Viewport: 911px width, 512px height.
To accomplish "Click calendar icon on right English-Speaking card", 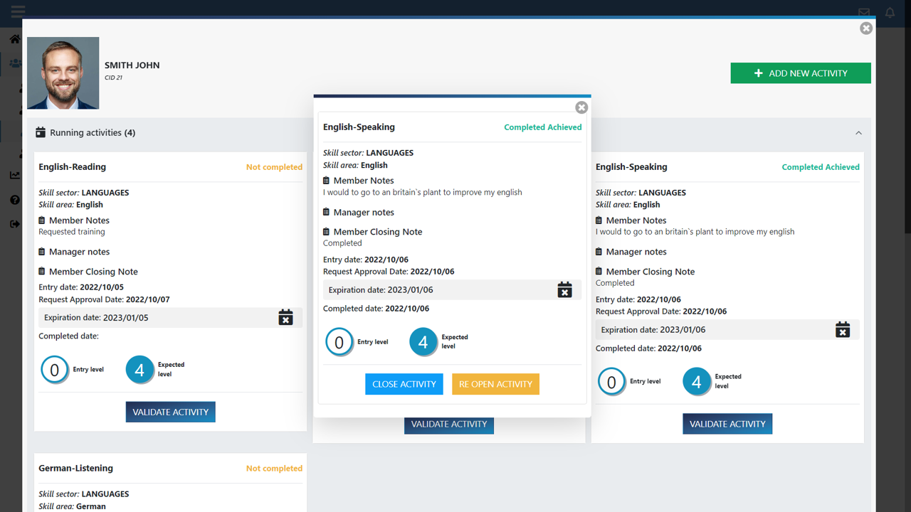I will pyautogui.click(x=842, y=329).
